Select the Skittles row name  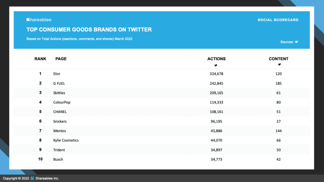pos(59,93)
